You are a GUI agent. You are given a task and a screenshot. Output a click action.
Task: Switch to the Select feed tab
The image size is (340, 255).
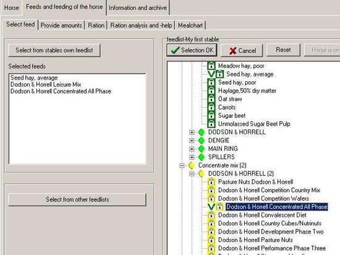pos(20,25)
